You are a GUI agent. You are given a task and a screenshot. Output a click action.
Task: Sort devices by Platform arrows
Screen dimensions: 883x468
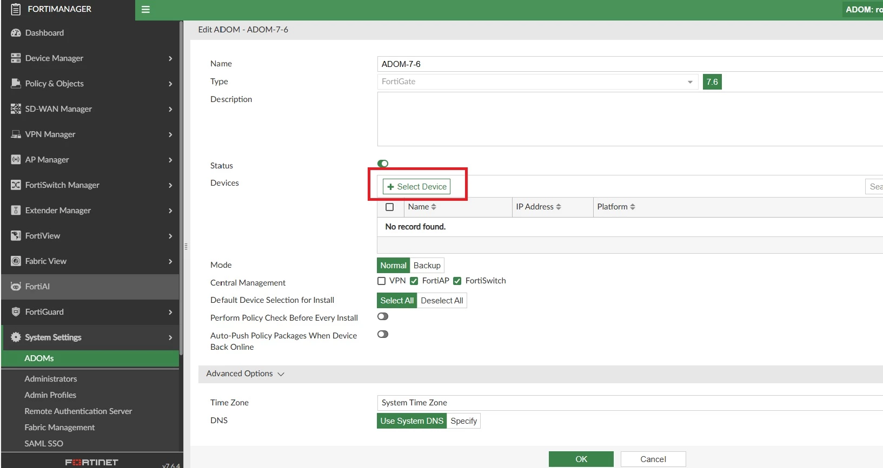point(633,207)
